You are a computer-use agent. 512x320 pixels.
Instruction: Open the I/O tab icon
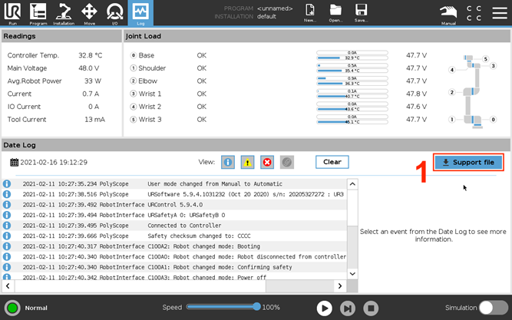(x=114, y=12)
